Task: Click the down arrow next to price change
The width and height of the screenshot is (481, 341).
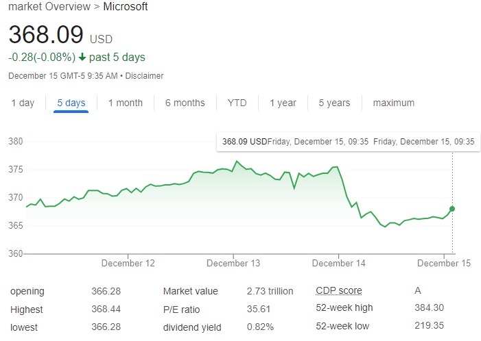Action: (x=82, y=57)
